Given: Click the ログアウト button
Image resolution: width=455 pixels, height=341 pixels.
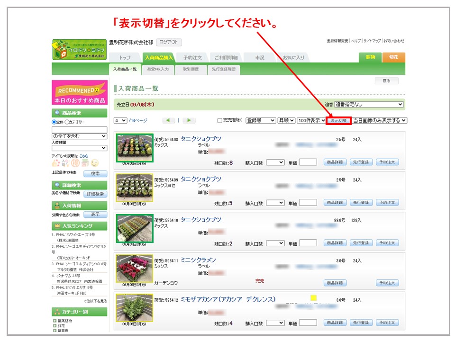Looking at the screenshot, I should 169,42.
